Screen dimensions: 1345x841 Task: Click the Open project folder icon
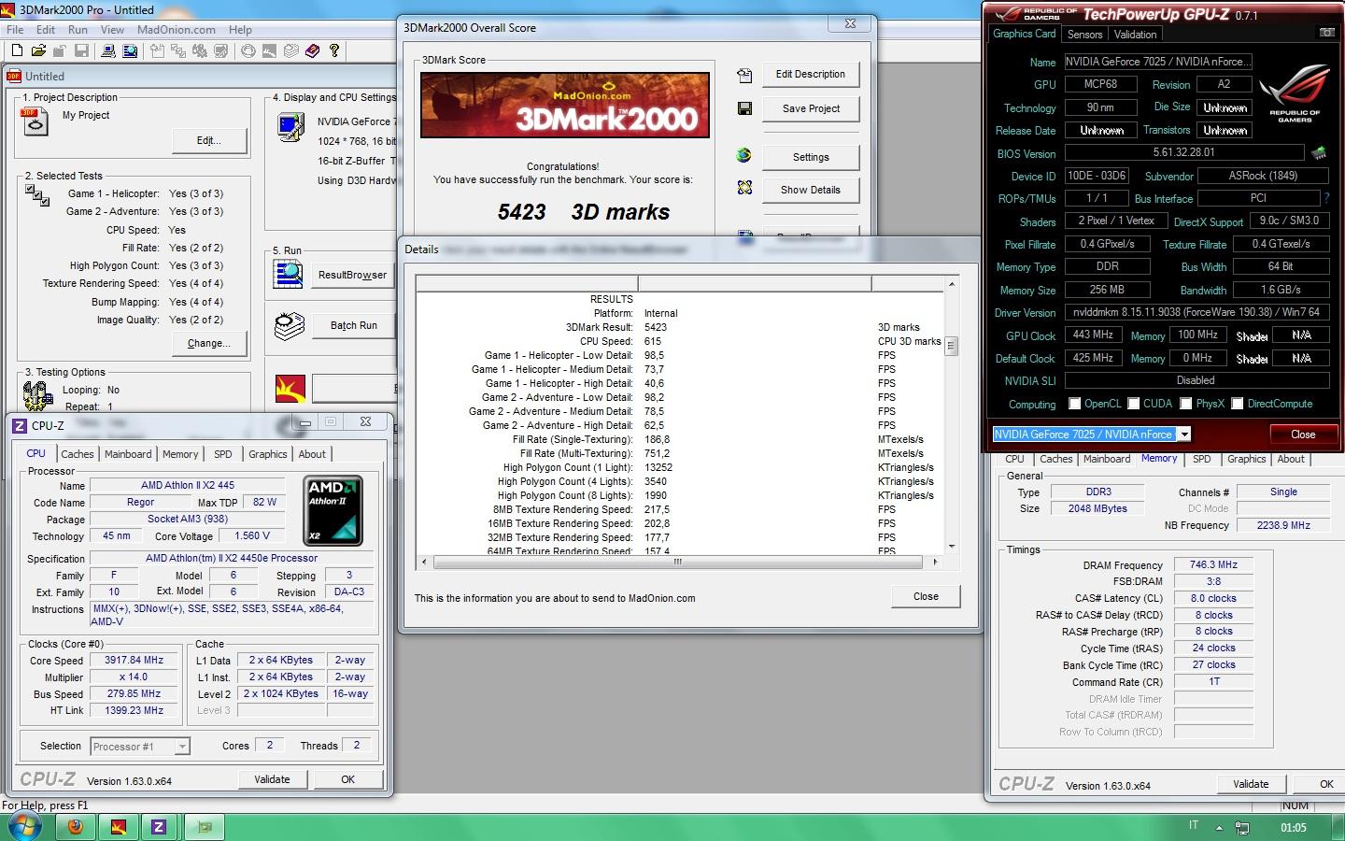tap(38, 50)
